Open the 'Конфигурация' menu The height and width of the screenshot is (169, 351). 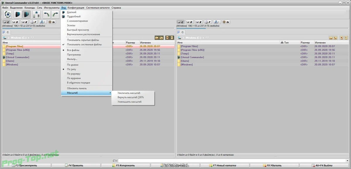[x=76, y=8]
